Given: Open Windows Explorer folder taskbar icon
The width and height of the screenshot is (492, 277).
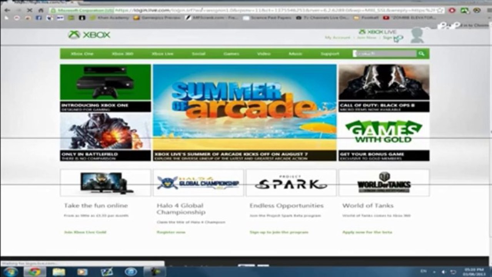Looking at the screenshot, I should (x=59, y=272).
